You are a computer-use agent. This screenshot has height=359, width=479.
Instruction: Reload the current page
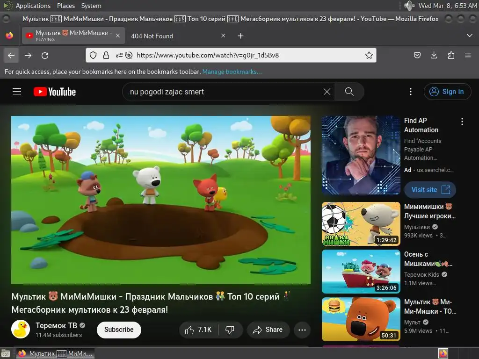(x=45, y=55)
